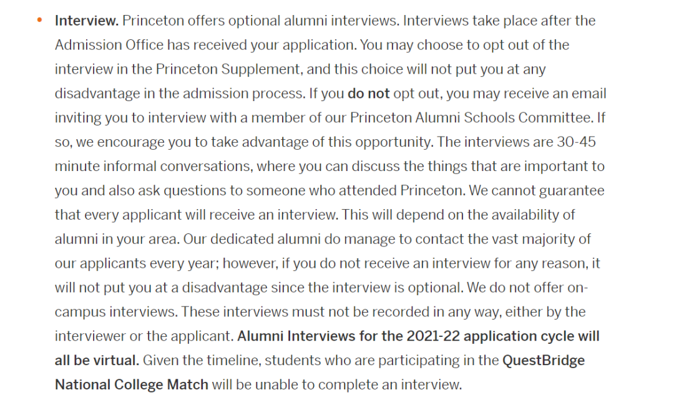Click the bold "all be virtual." text

click(x=97, y=360)
